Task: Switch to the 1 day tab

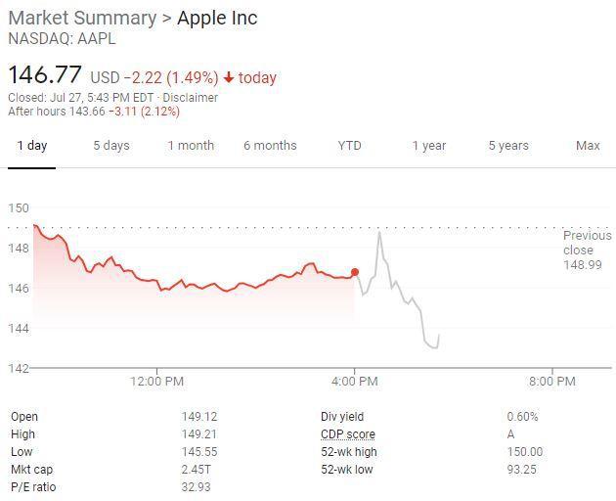Action: click(x=31, y=146)
